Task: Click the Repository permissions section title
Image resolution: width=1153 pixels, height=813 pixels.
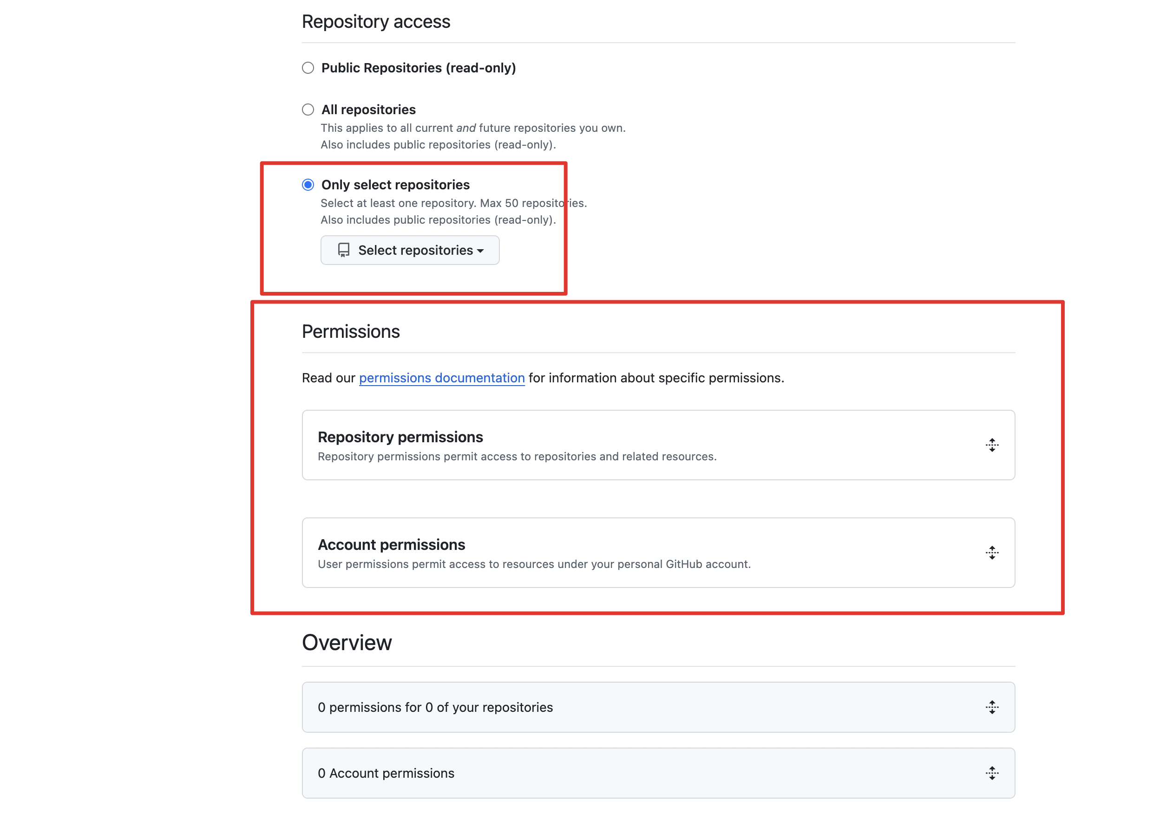Action: click(400, 437)
